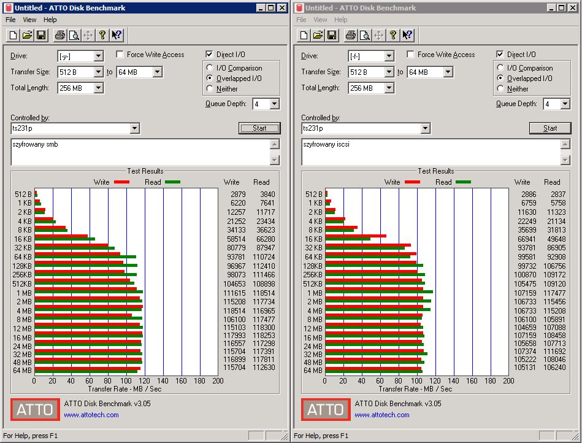
Task: Click Print Preview icon in right window
Action: (x=364, y=35)
